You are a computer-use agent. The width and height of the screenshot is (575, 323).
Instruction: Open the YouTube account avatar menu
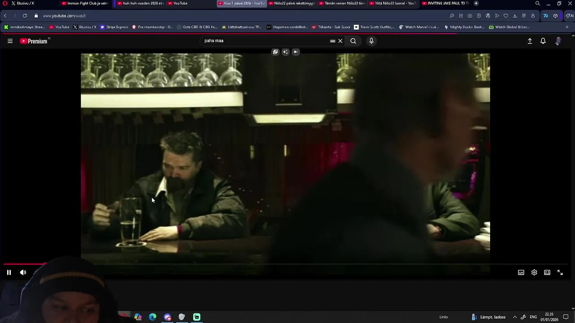point(558,41)
